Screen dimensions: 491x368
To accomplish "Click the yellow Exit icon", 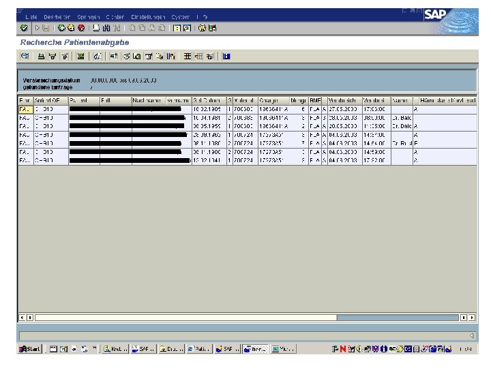I will [71, 28].
